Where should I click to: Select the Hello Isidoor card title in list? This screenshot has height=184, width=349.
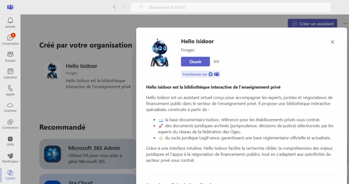coord(82,66)
